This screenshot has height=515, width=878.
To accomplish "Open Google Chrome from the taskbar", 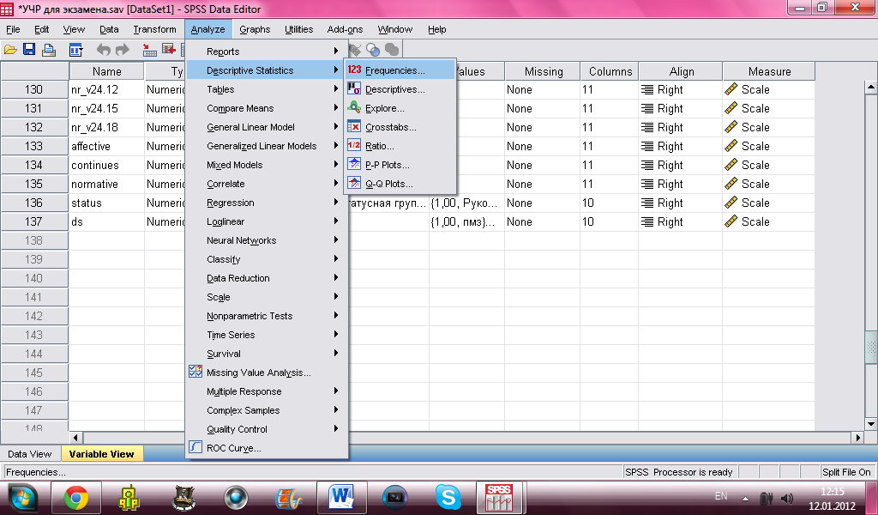I will pyautogui.click(x=76, y=498).
